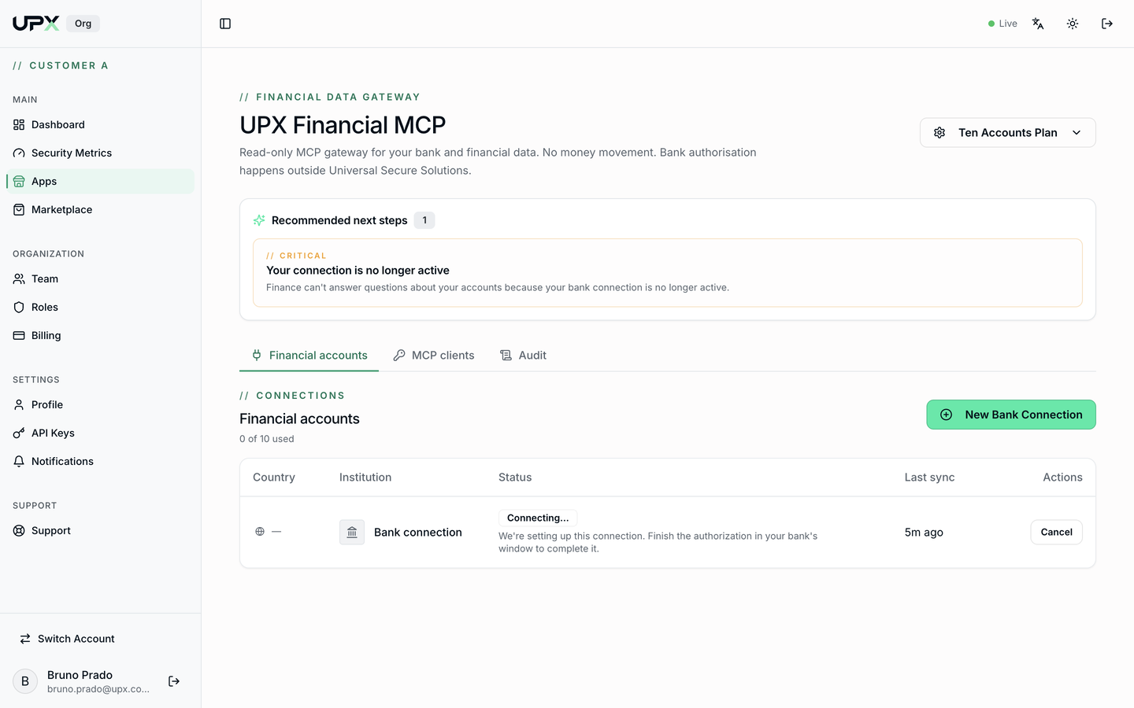
Task: Open the critical connection inactive alert
Action: tap(668, 273)
